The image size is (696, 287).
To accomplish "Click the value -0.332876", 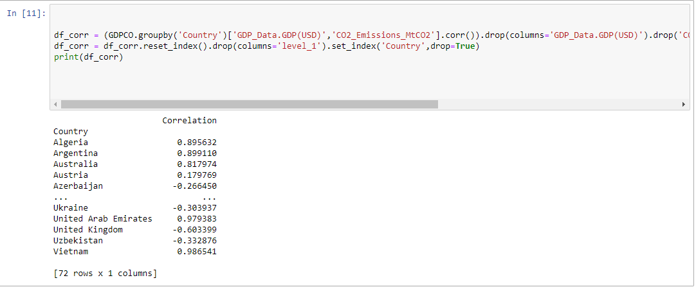I will click(x=194, y=241).
